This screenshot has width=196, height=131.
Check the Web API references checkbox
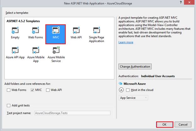48,90
